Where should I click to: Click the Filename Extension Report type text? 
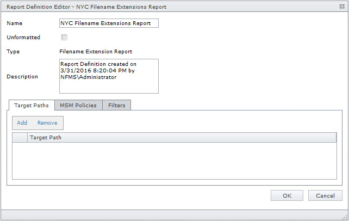coord(96,52)
